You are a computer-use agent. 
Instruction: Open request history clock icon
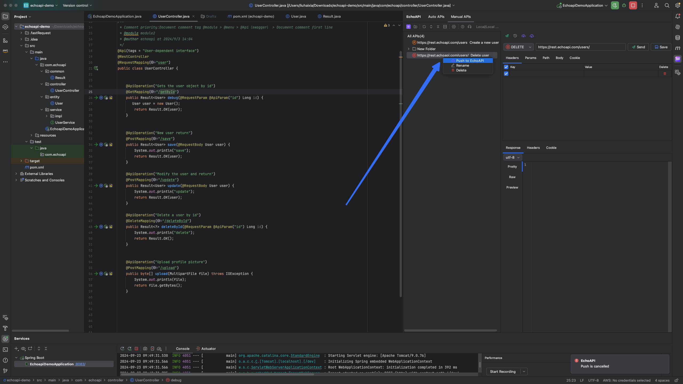point(515,36)
